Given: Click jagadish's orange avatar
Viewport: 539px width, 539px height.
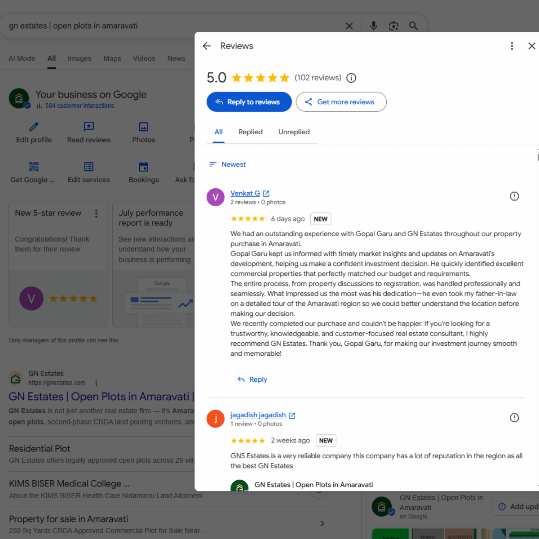Looking at the screenshot, I should (216, 419).
